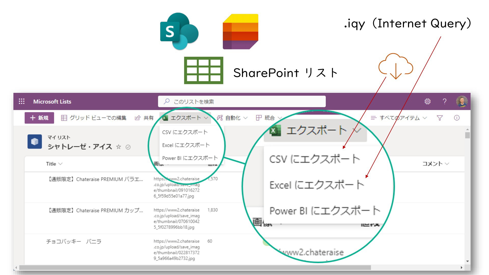Viewport: 489px width, 275px height.
Task: Click the image URL ending 6_5f59d55e01a77.jpg
Action: (176, 187)
